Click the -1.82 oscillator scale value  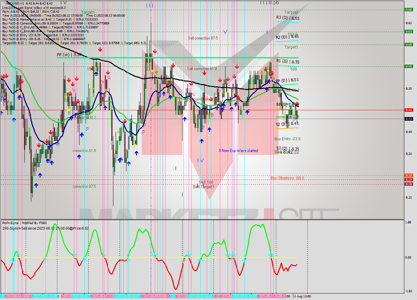point(409,291)
